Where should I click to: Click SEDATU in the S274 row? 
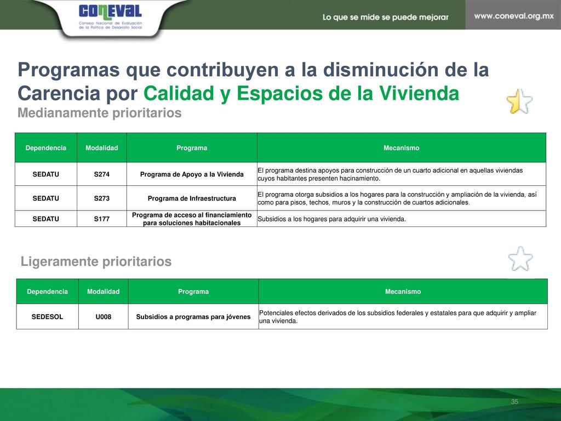tap(46, 174)
